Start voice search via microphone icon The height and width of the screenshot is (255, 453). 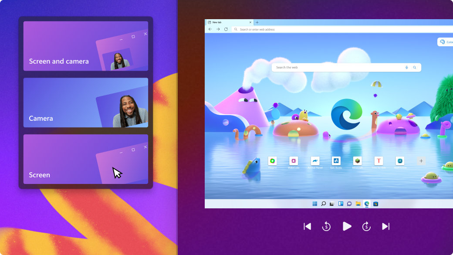click(407, 68)
